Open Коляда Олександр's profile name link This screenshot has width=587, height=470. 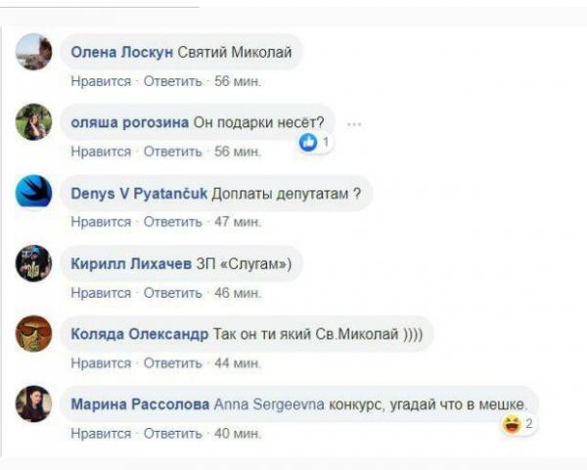coord(139,334)
